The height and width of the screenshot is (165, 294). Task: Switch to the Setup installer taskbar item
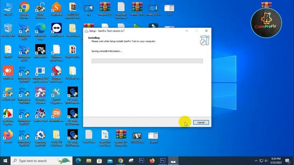click(173, 161)
